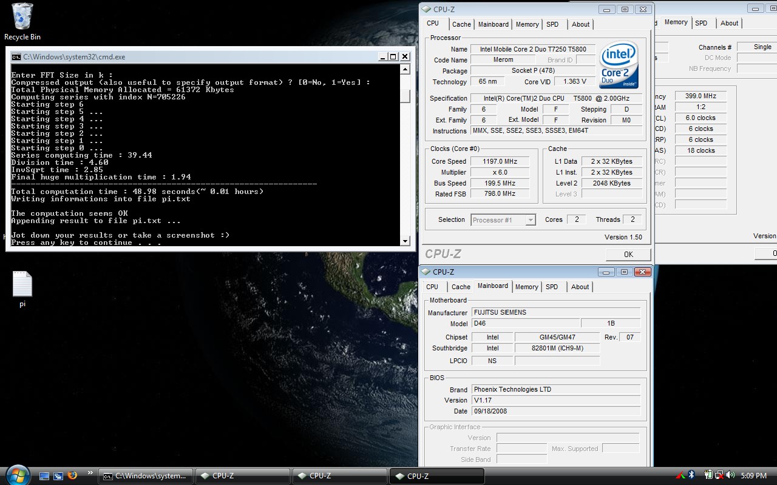Click the '1.363 V' Core VID value
The height and width of the screenshot is (485, 777).
574,82
